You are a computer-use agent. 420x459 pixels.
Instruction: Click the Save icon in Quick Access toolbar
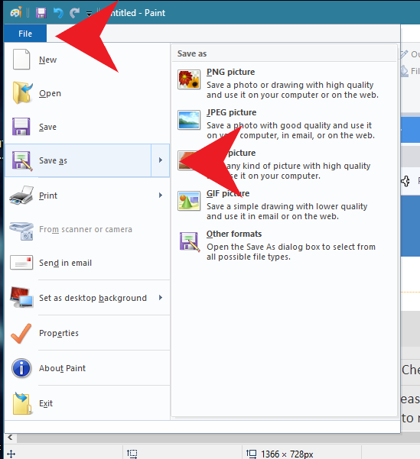point(41,13)
